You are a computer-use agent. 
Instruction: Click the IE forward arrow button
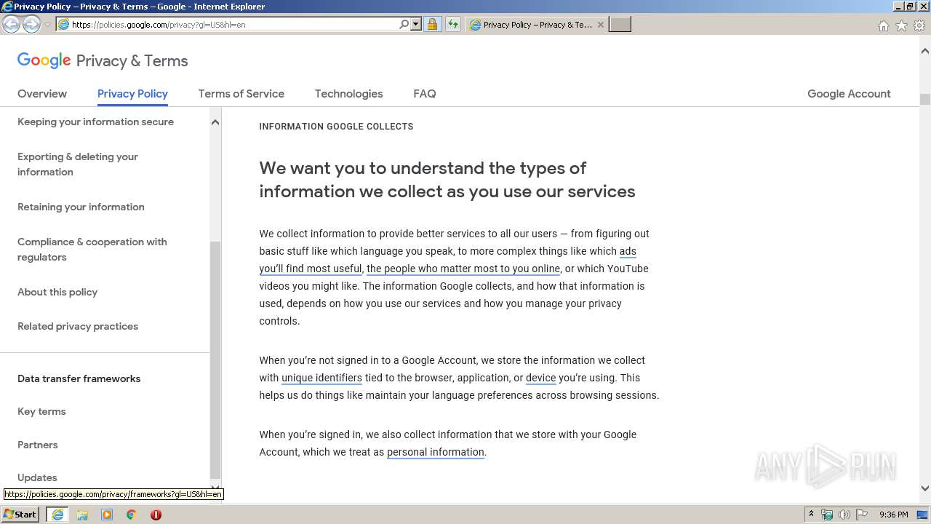coord(31,24)
